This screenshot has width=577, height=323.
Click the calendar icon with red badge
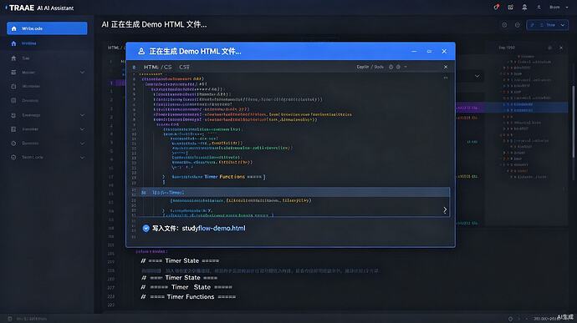point(510,8)
